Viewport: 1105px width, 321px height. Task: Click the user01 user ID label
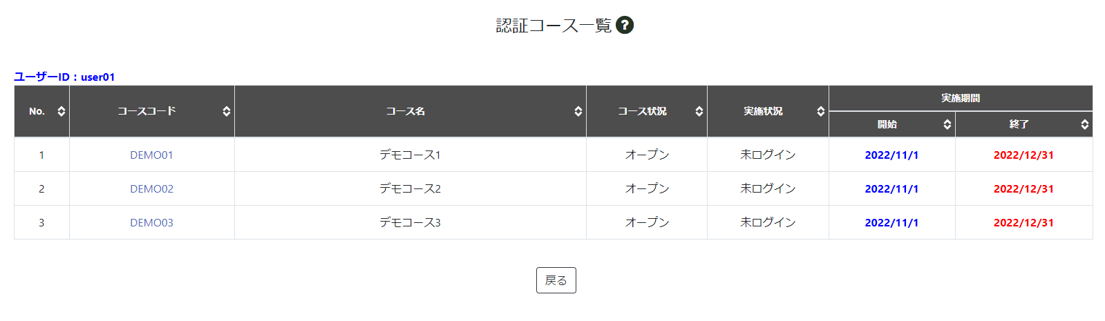(x=98, y=77)
